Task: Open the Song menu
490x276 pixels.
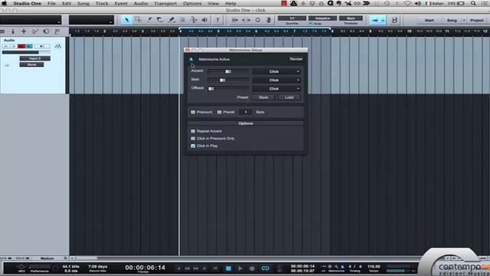Action: coord(83,3)
